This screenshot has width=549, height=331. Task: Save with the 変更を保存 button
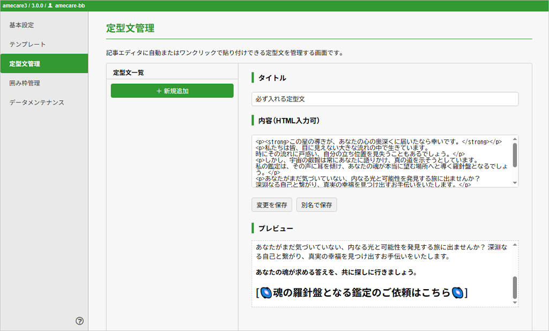pyautogui.click(x=272, y=205)
